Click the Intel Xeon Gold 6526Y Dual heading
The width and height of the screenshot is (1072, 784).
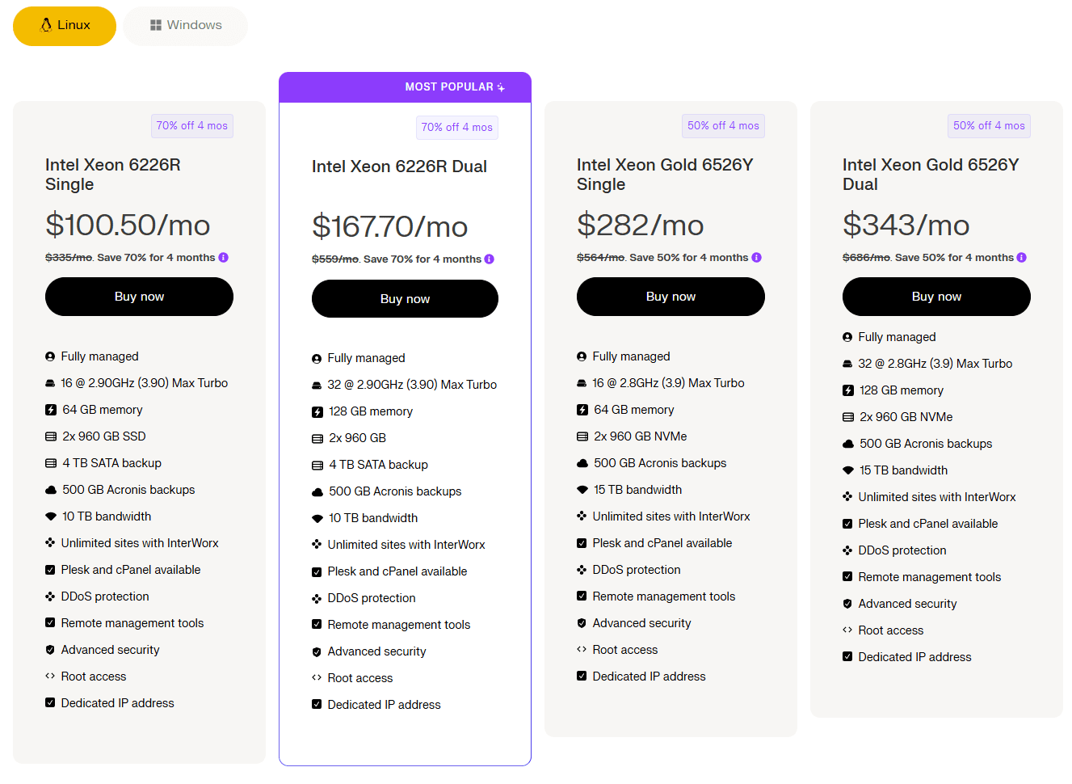coord(931,175)
